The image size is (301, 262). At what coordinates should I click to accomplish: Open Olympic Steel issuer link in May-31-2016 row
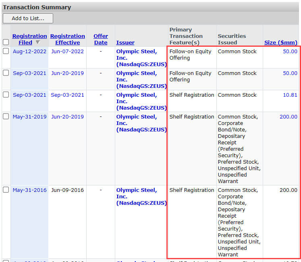(141, 196)
